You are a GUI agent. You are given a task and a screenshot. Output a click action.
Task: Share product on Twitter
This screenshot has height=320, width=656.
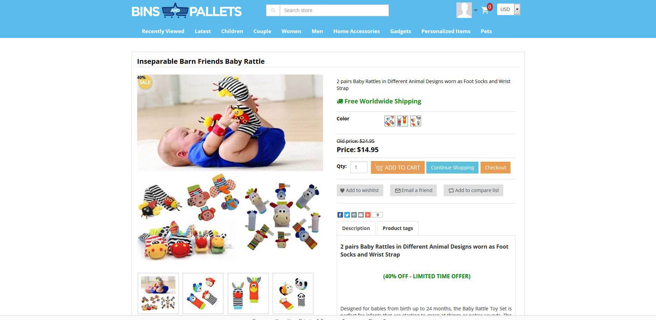point(347,215)
